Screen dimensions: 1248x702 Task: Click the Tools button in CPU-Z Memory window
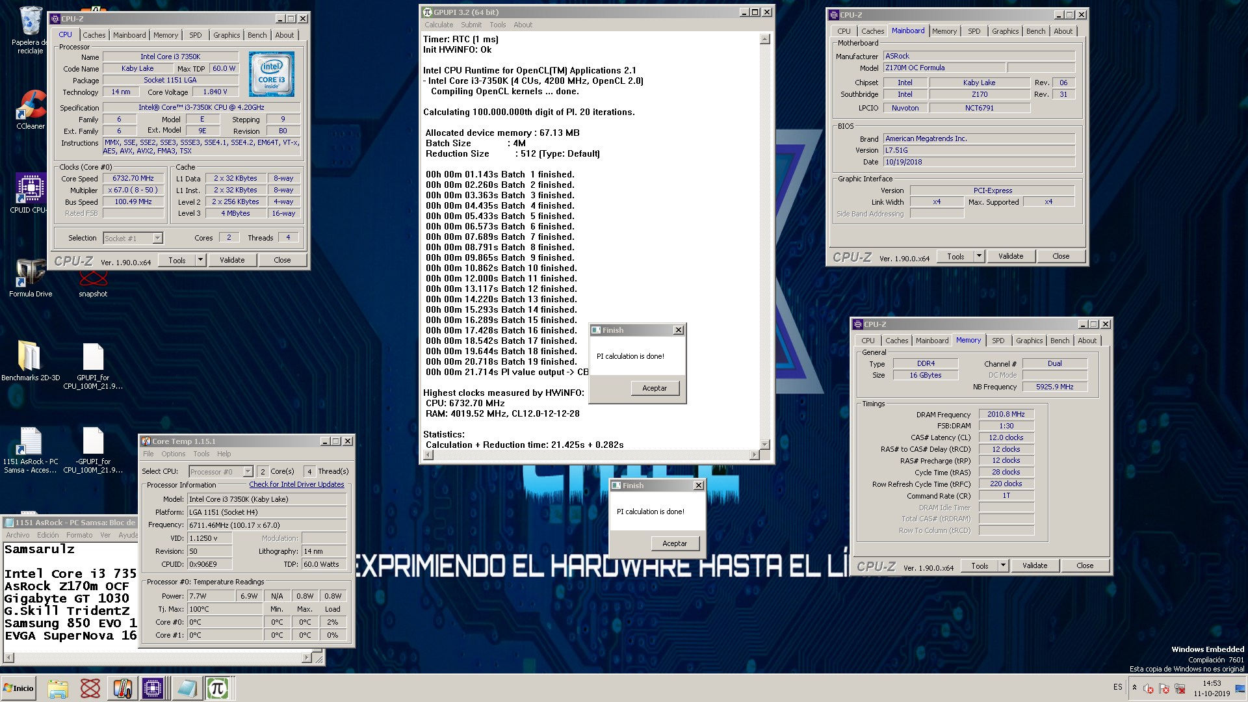point(980,565)
